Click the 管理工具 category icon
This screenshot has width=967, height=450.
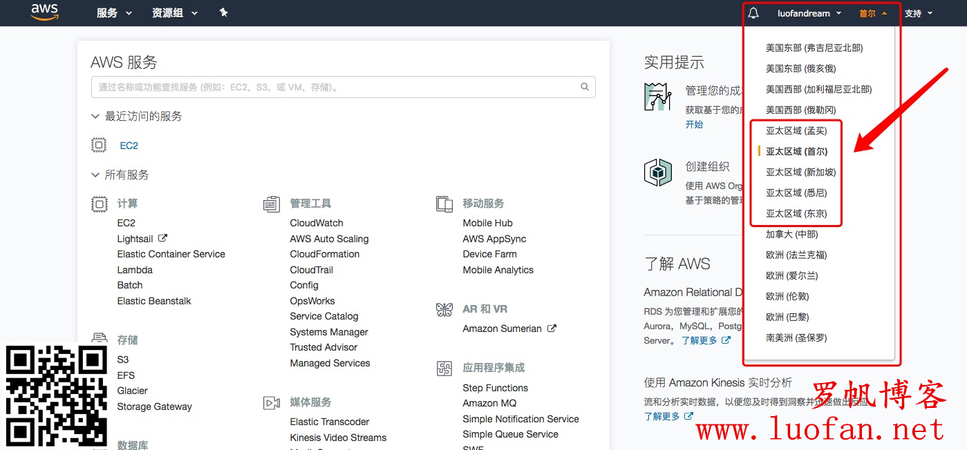272,204
